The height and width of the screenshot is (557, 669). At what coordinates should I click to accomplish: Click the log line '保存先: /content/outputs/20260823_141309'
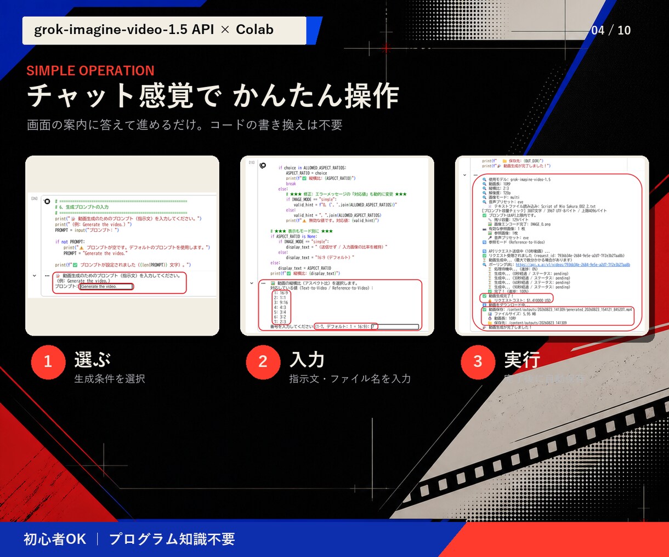(x=527, y=323)
